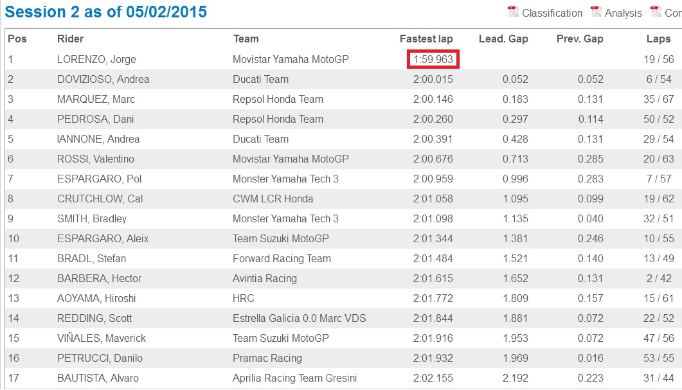Click the Laps column header
This screenshot has width=682, height=390.
click(x=658, y=39)
